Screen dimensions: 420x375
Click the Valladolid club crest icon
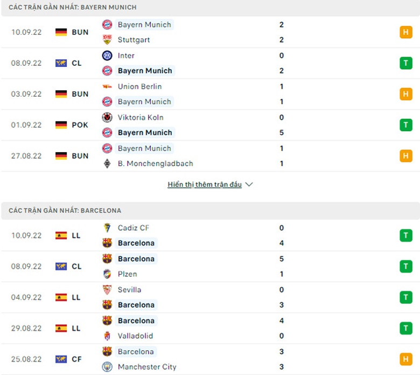(x=107, y=336)
